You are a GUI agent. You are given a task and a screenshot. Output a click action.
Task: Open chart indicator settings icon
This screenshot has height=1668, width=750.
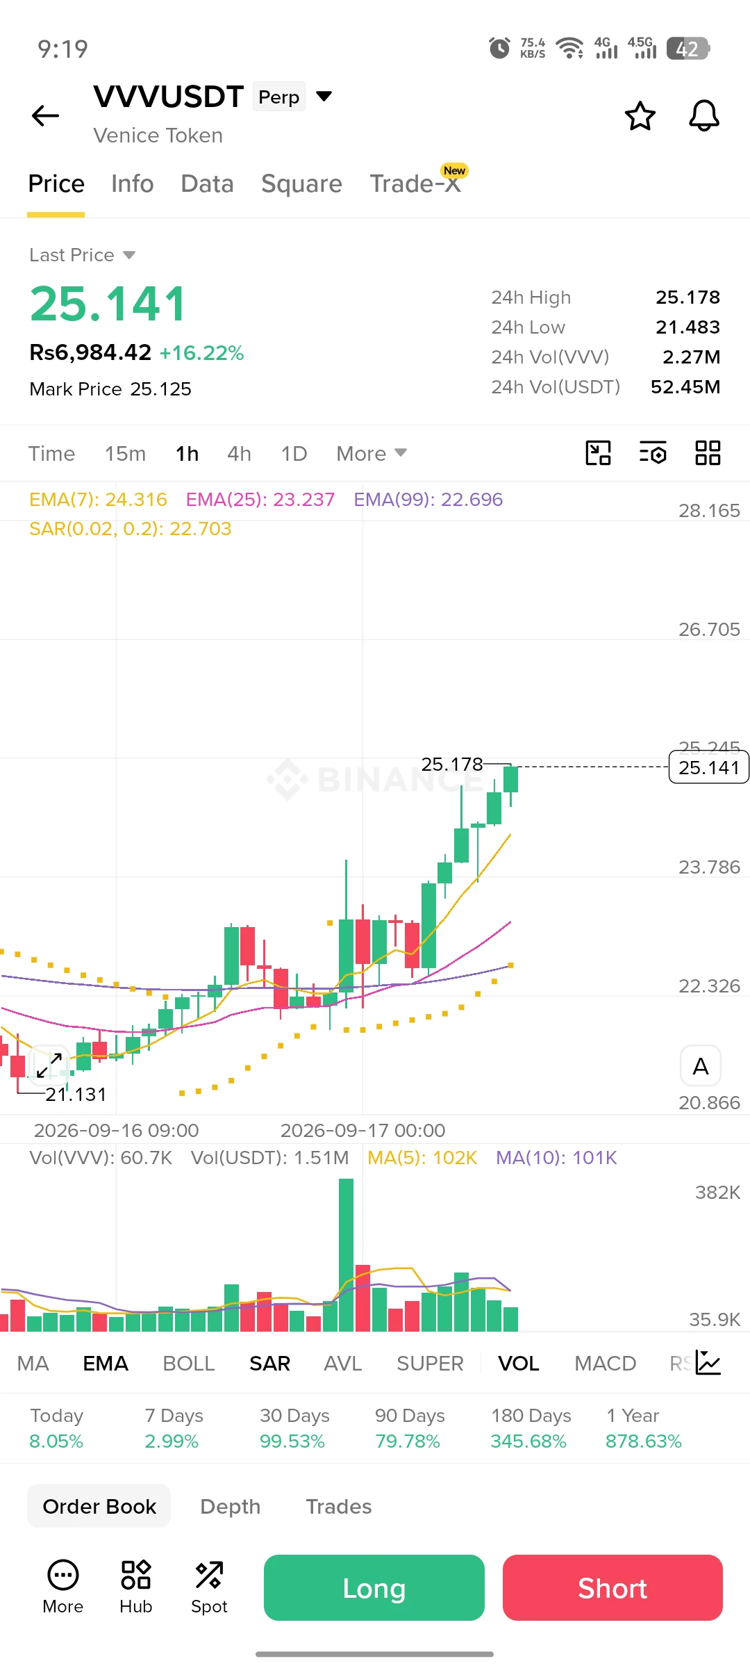point(653,453)
